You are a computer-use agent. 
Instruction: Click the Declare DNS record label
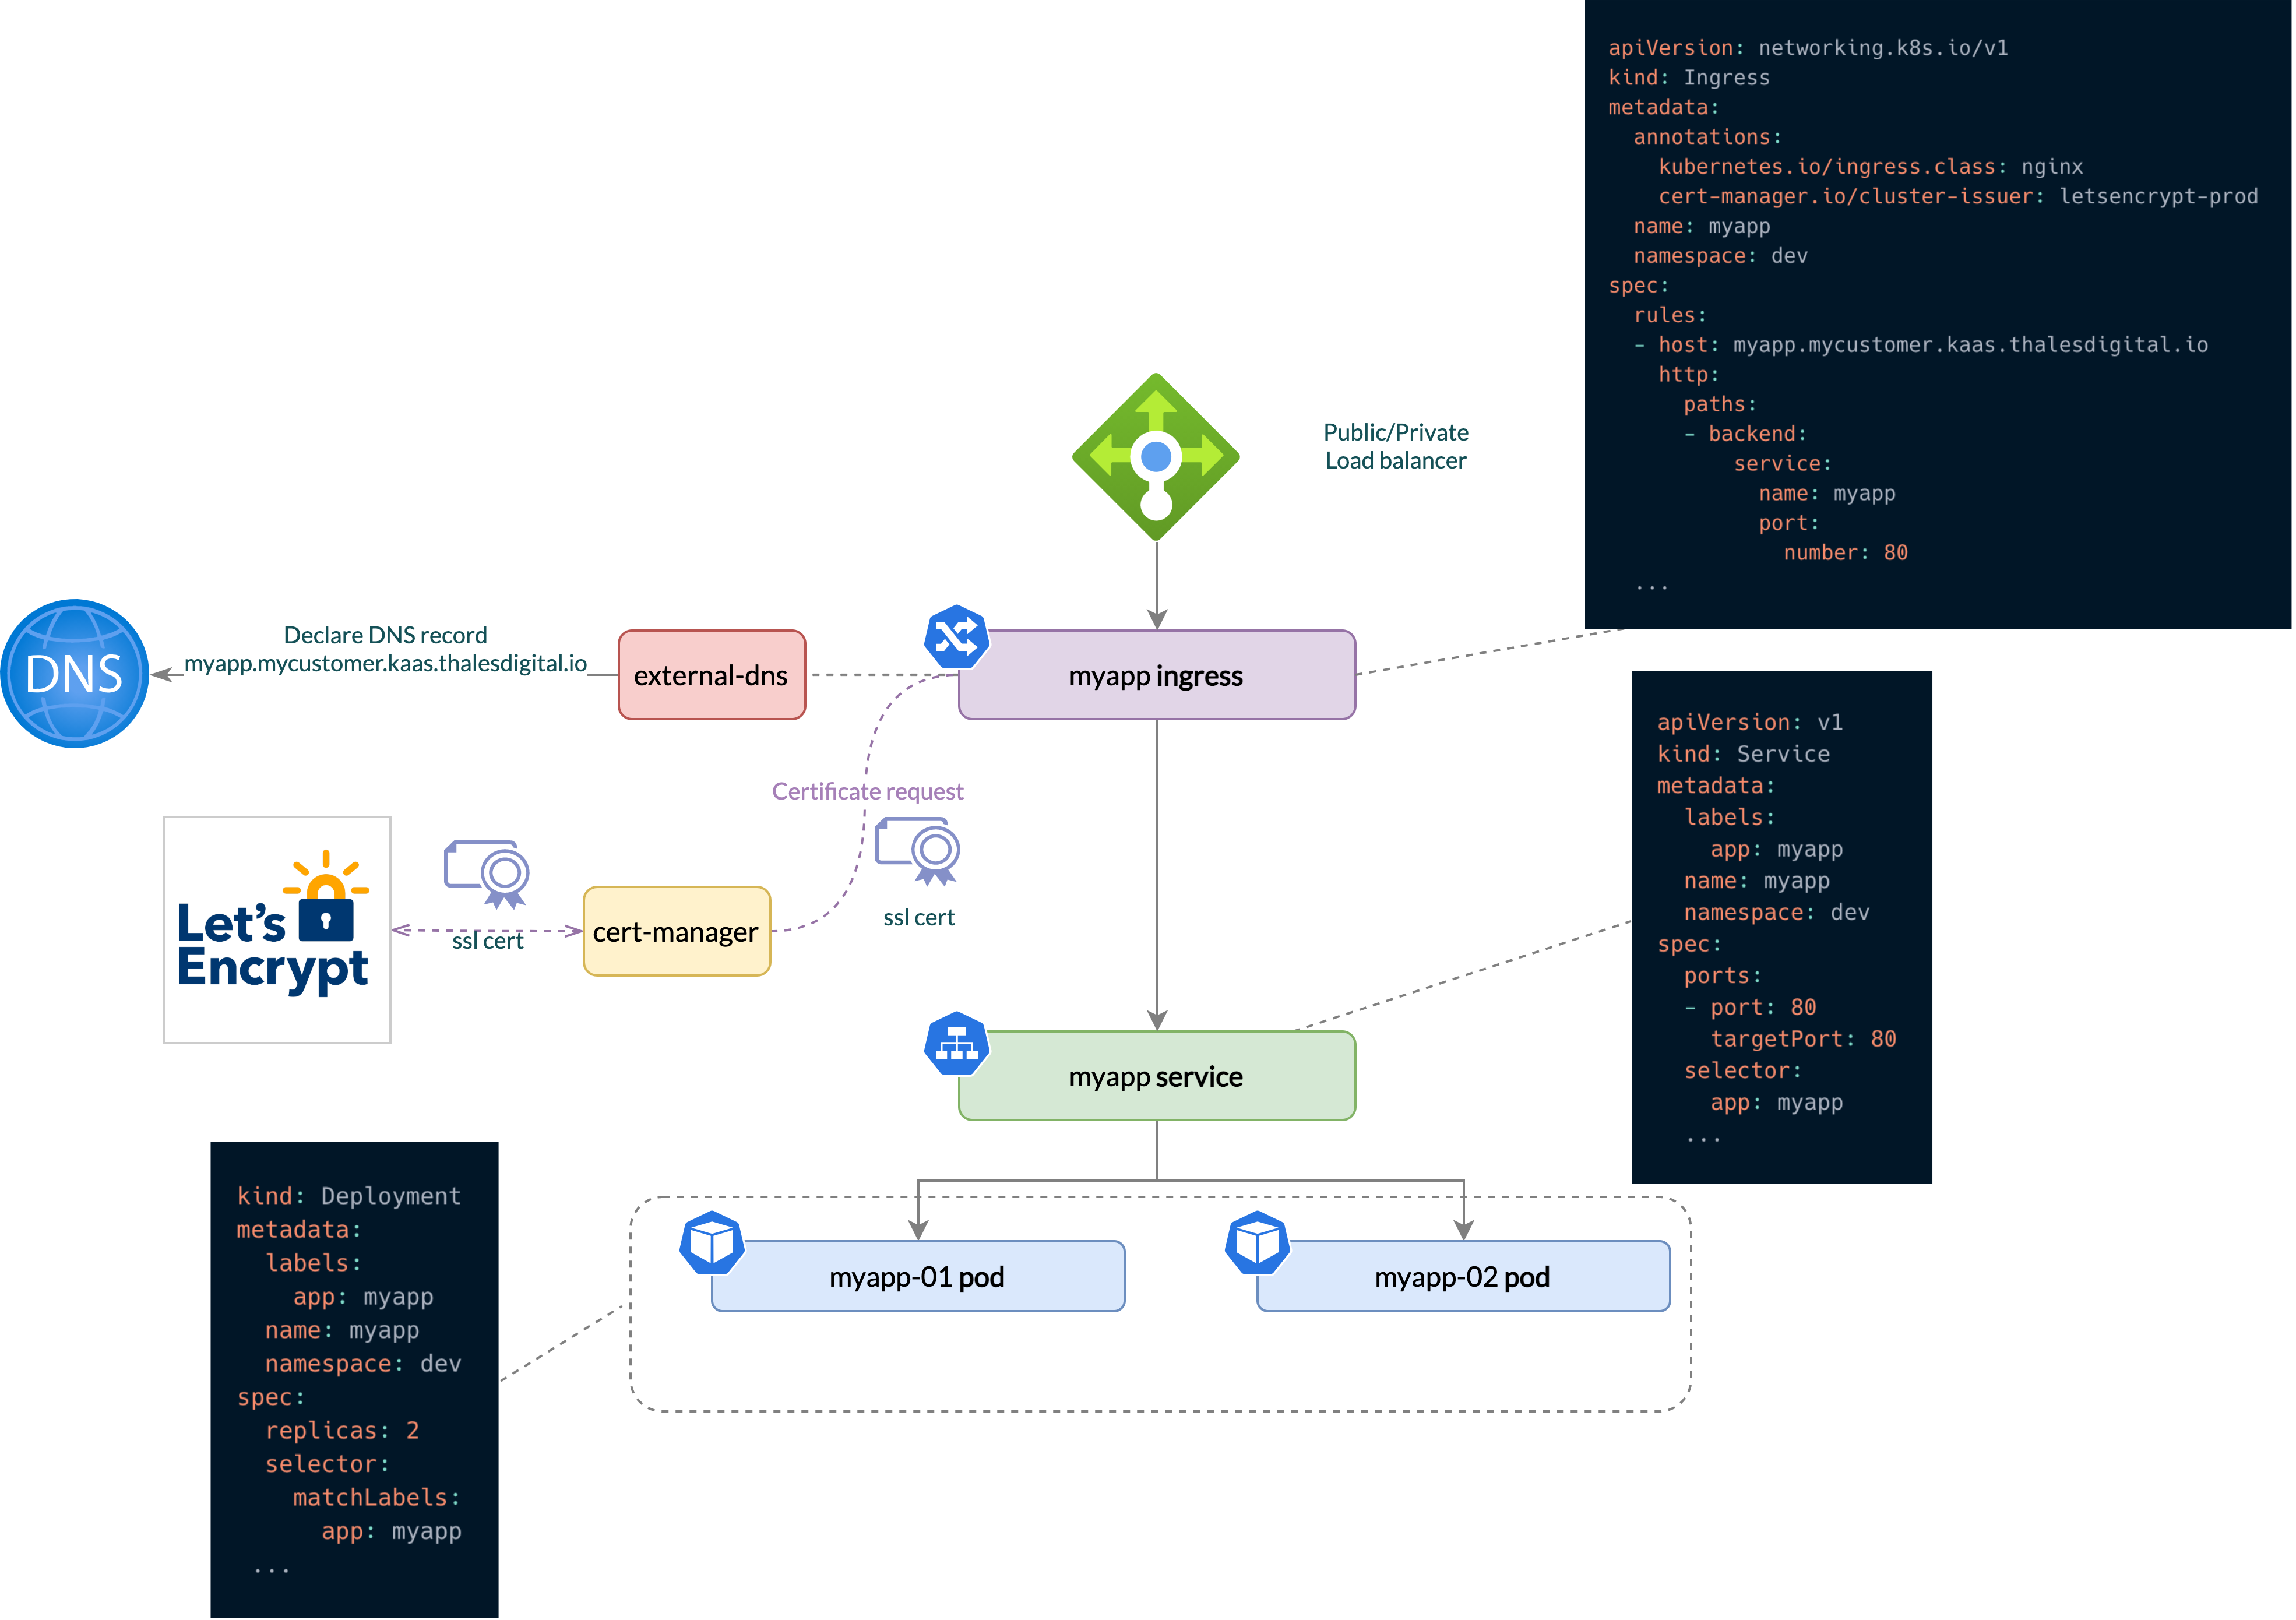coord(386,635)
